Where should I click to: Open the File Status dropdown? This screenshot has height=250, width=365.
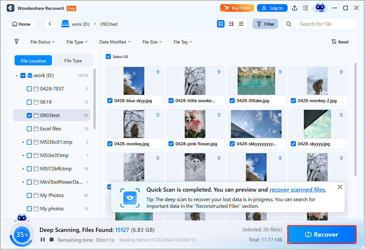tap(43, 42)
